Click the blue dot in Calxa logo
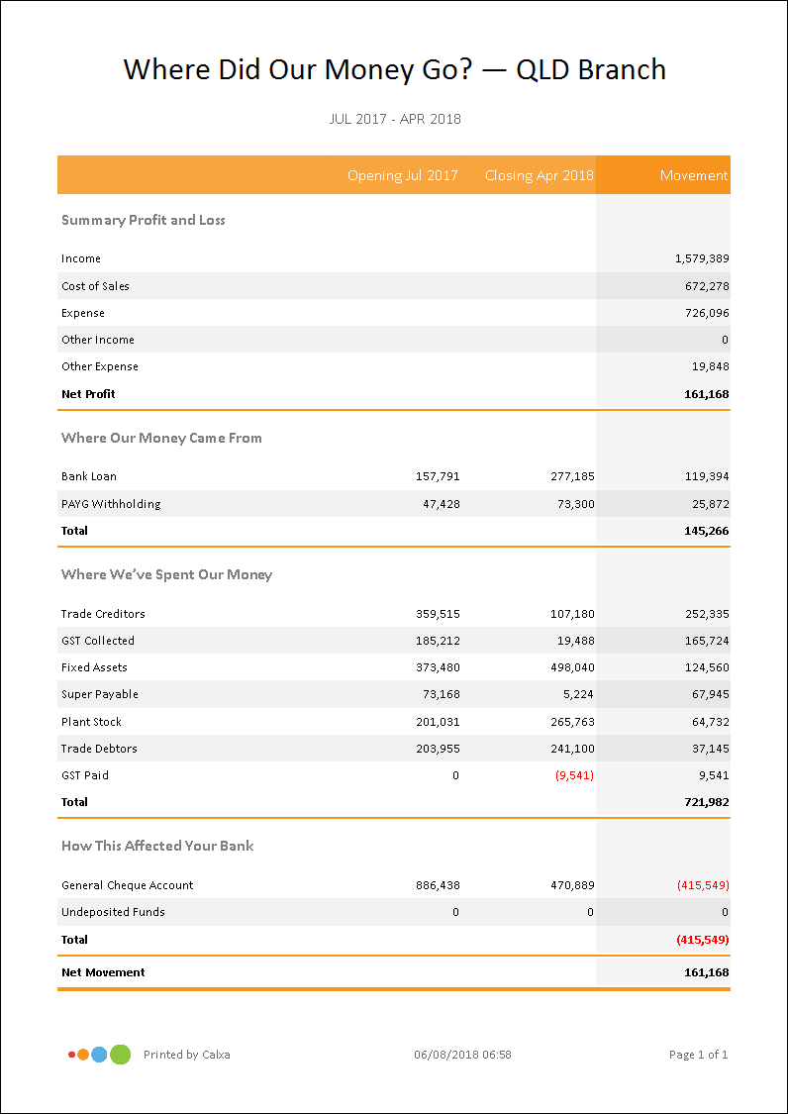This screenshot has width=788, height=1114. [99, 1055]
